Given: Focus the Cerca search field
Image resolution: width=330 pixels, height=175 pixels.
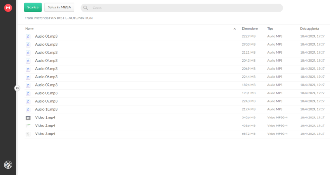Looking at the screenshot, I should click(181, 8).
